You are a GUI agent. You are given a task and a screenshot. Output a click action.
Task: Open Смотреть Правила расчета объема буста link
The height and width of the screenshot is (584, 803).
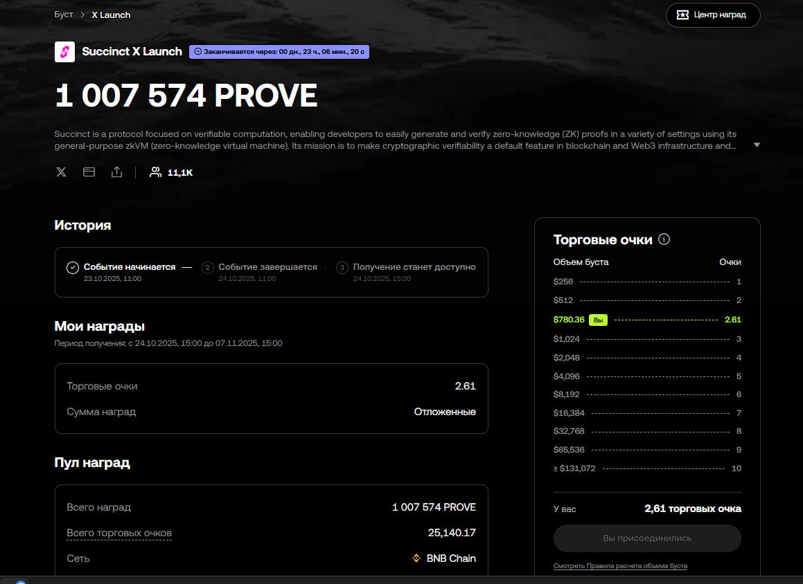click(620, 566)
